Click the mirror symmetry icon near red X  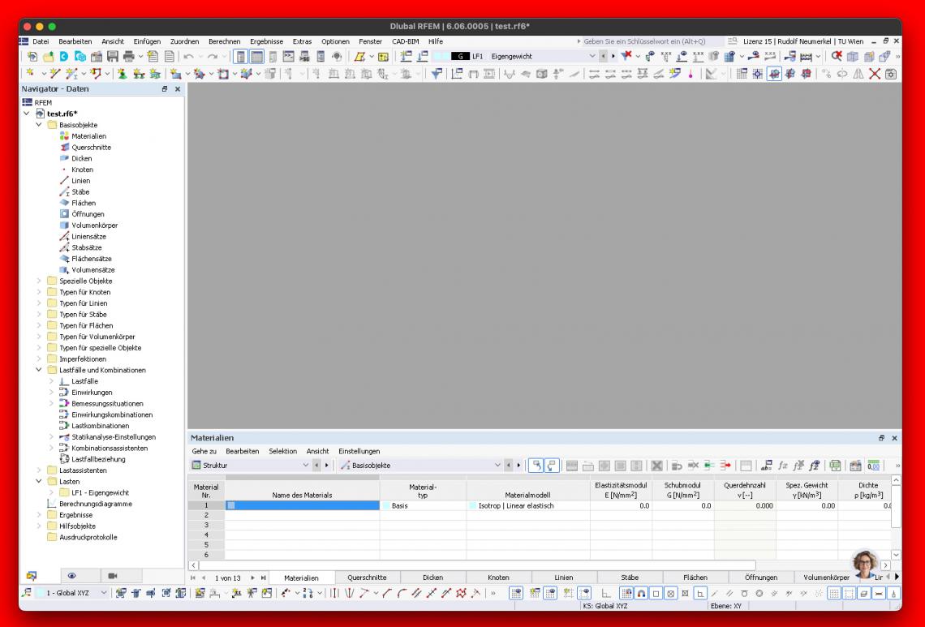click(x=858, y=74)
